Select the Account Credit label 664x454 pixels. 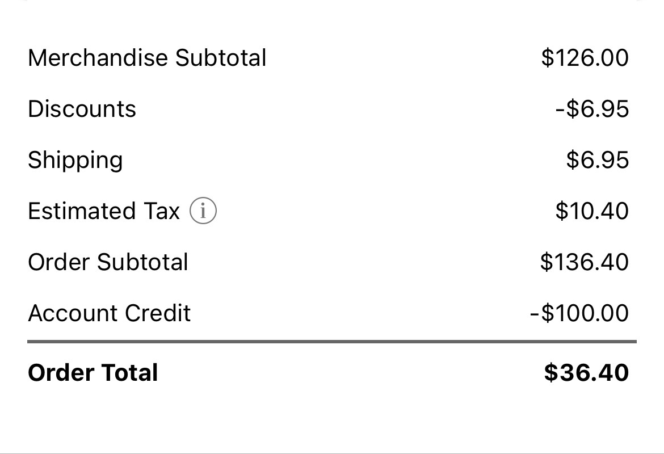(x=110, y=313)
